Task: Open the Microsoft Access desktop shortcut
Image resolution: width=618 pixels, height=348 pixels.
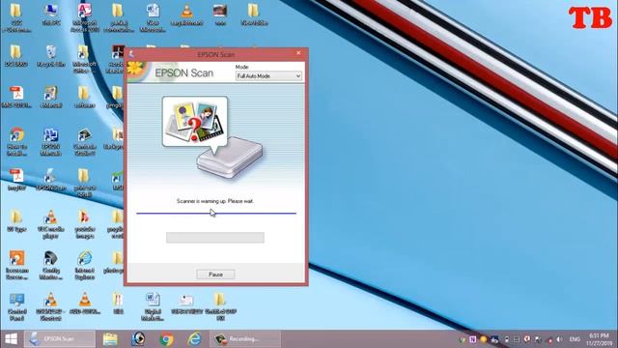Action: click(85, 17)
